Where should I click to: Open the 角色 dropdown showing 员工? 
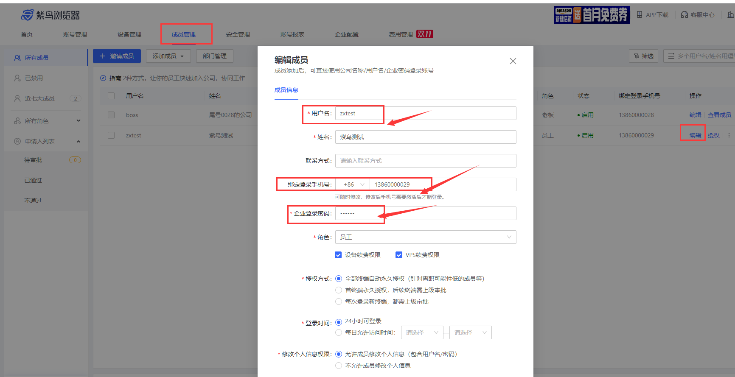coord(425,237)
